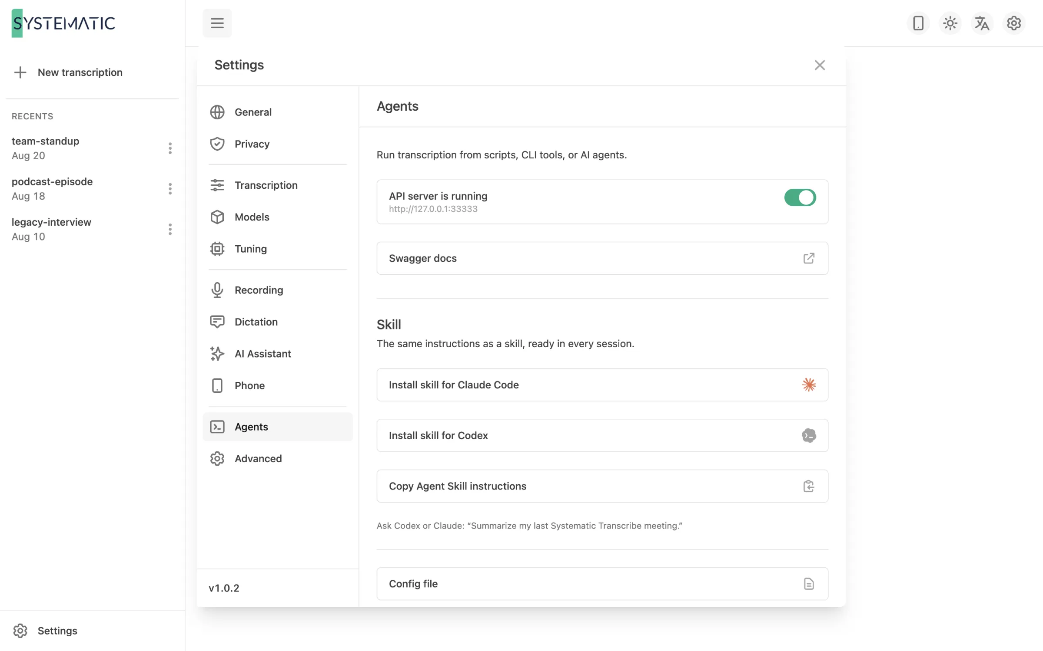This screenshot has width=1043, height=651.
Task: Click the Advanced gear icon
Action: [x=217, y=458]
